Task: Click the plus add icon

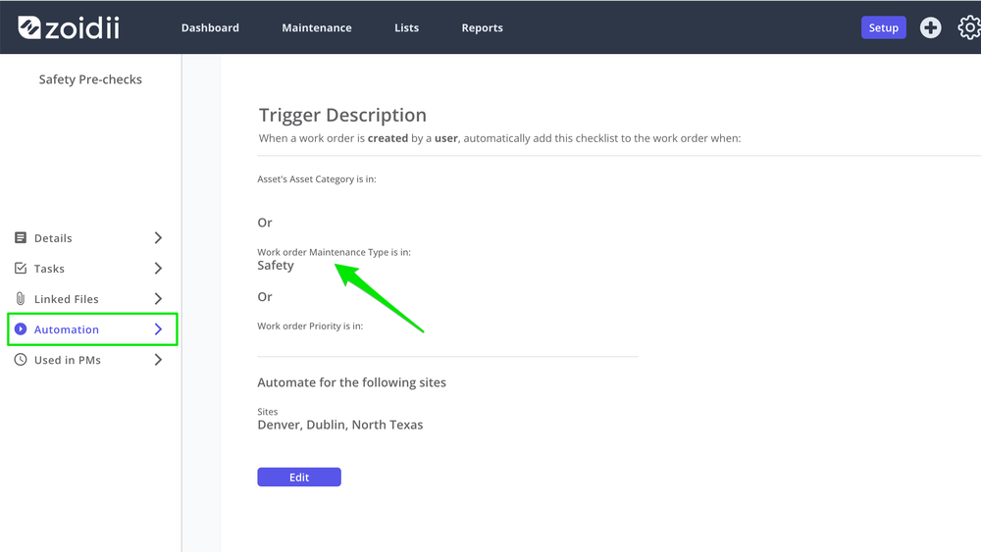Action: coord(930,27)
